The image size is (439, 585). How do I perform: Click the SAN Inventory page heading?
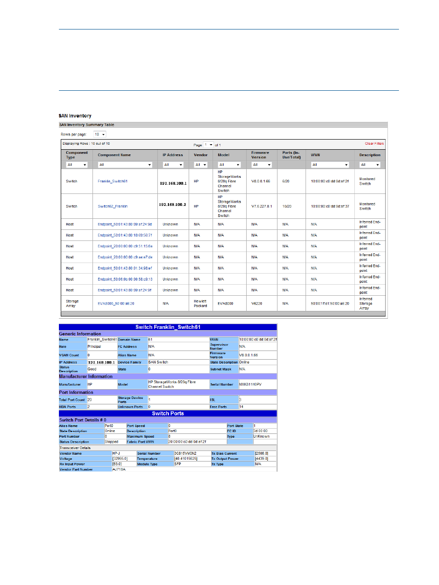[75, 116]
